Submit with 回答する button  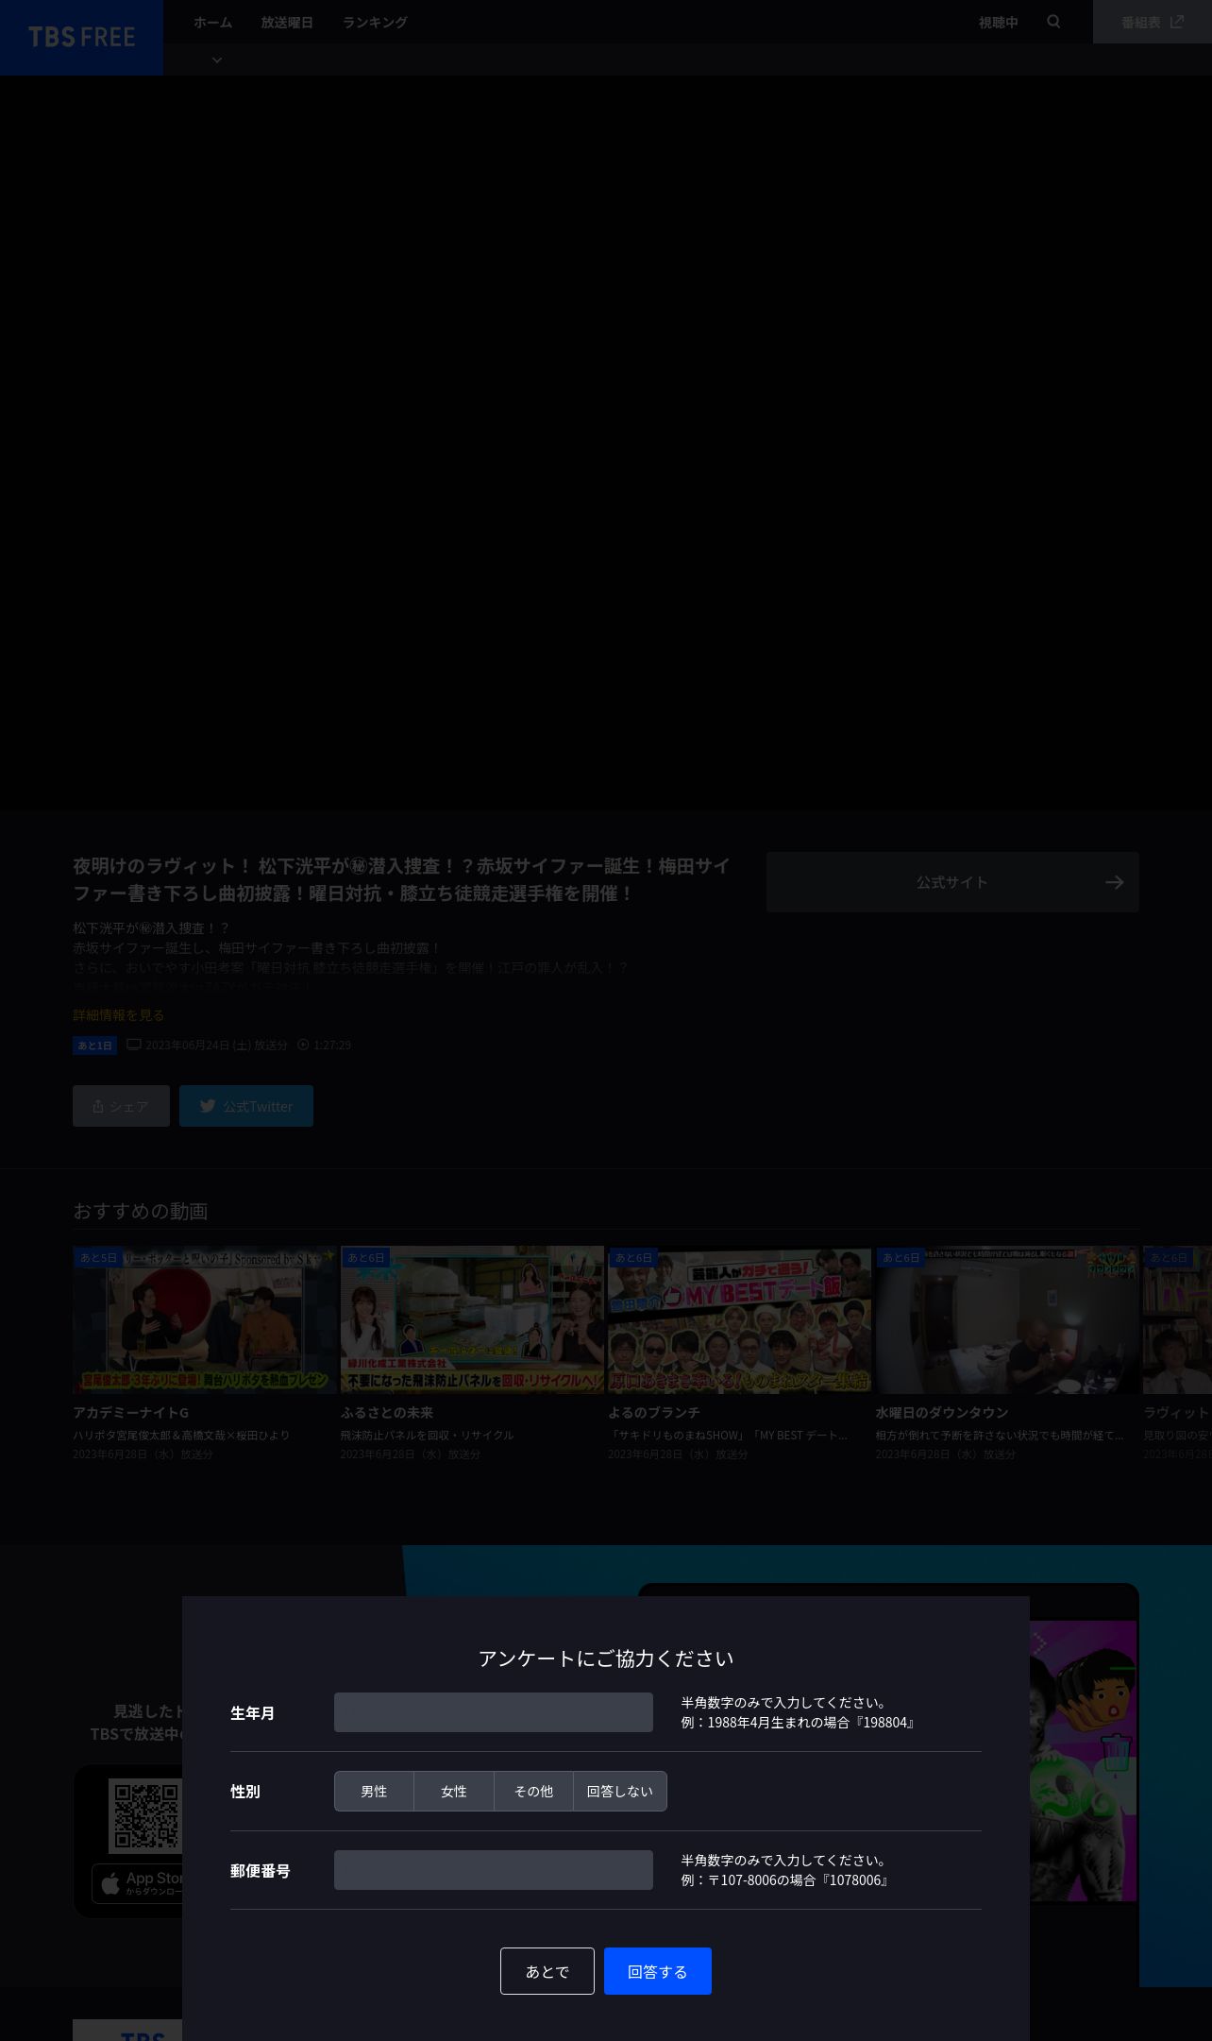coord(658,1971)
